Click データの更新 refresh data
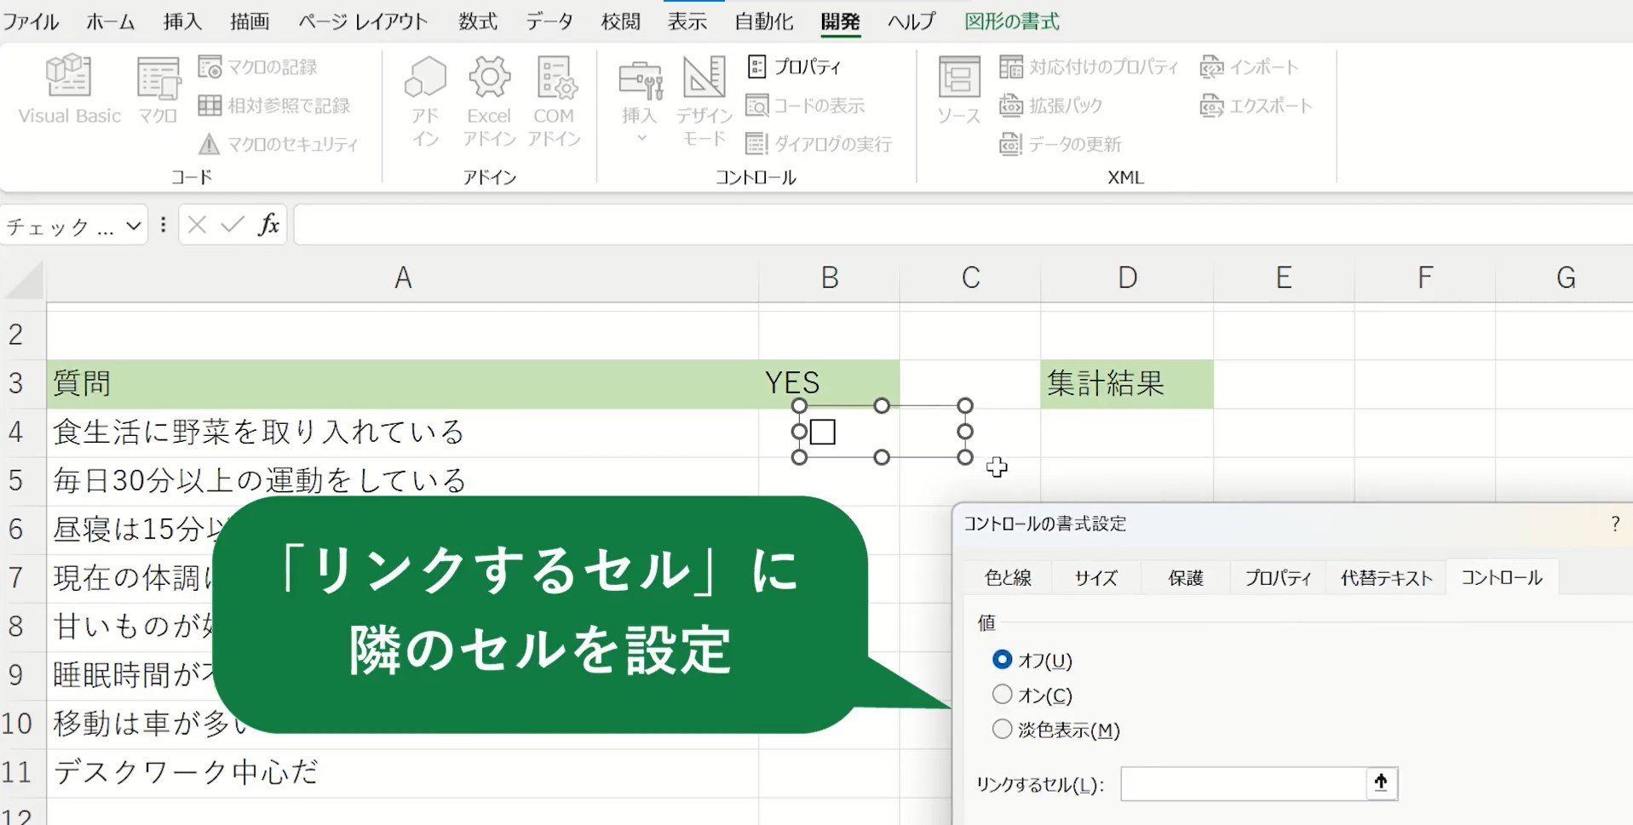Viewport: 1633px width, 825px height. point(1060,144)
